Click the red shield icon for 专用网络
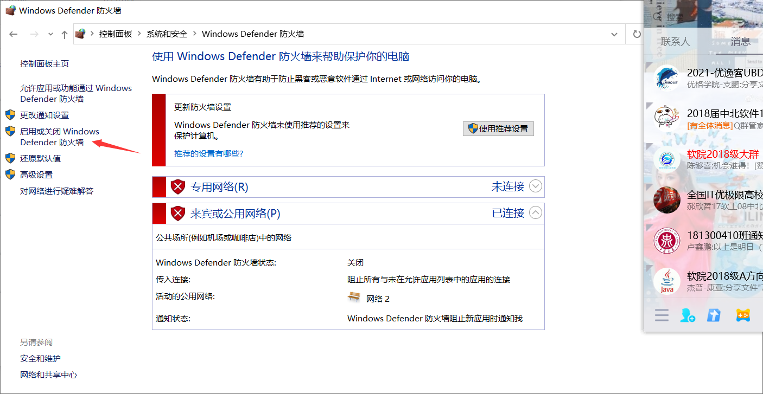 (x=178, y=186)
